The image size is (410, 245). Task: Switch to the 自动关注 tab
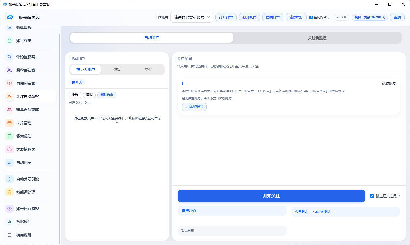click(152, 38)
